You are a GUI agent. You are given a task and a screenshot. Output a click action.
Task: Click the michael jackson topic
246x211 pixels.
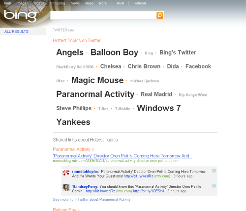coord(145,81)
